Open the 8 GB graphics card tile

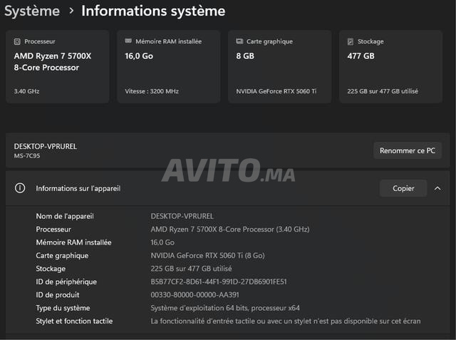[x=280, y=66]
